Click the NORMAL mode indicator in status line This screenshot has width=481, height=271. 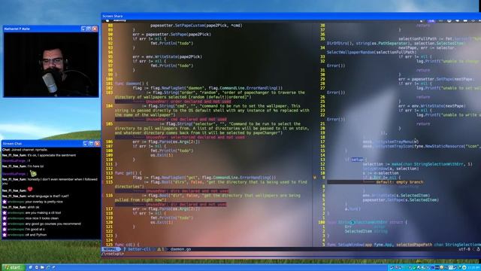point(110,249)
